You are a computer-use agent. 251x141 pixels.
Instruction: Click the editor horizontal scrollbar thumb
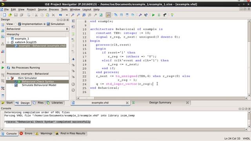[x=87, y=98]
